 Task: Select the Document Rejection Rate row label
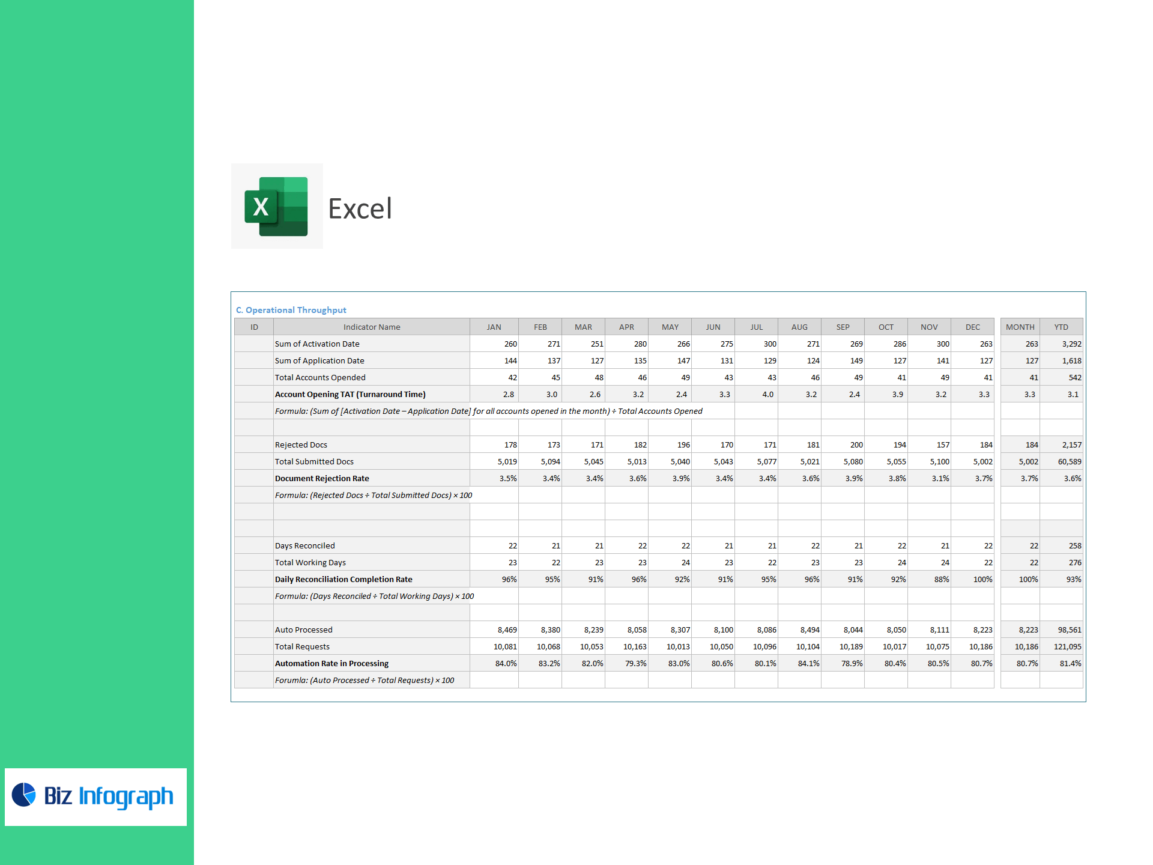click(322, 479)
